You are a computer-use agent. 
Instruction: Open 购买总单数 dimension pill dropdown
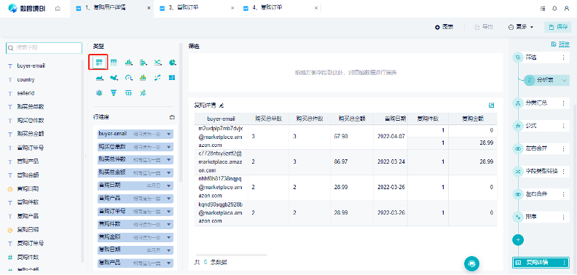pyautogui.click(x=169, y=147)
